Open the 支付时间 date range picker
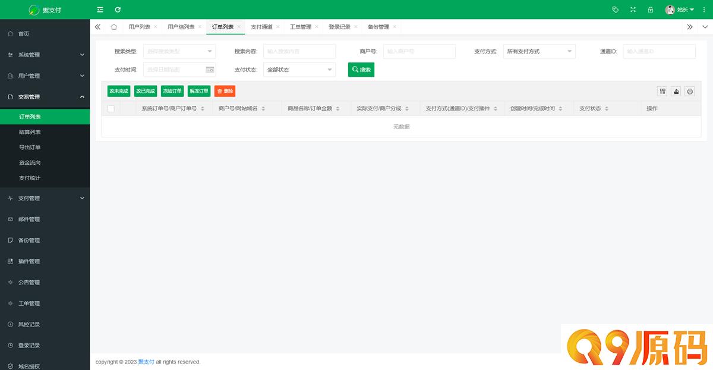Image resolution: width=713 pixels, height=370 pixels. point(179,70)
